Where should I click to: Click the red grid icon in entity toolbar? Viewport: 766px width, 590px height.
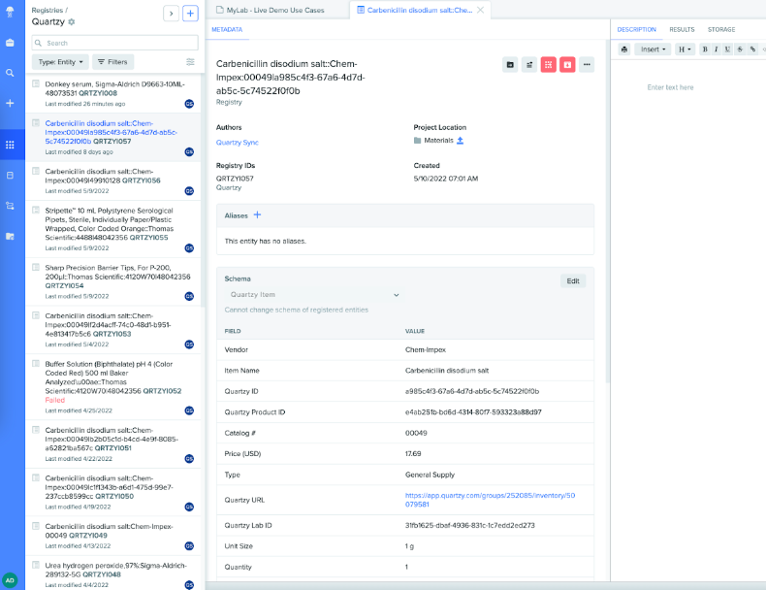pyautogui.click(x=548, y=64)
